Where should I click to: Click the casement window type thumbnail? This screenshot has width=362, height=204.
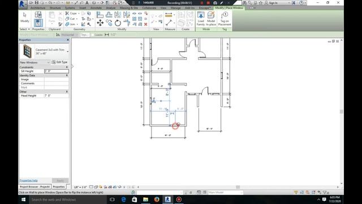(x=27, y=51)
